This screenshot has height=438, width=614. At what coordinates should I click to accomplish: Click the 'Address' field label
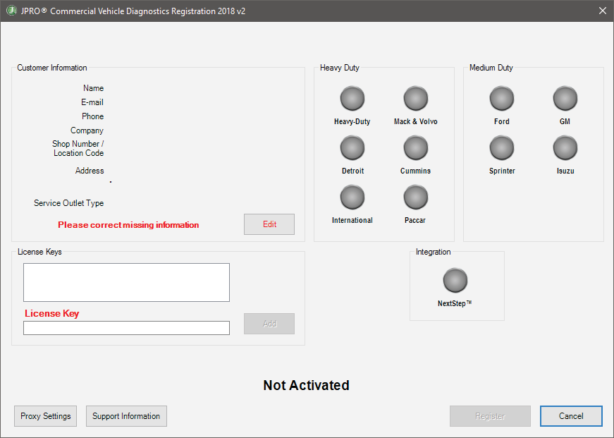pos(90,171)
